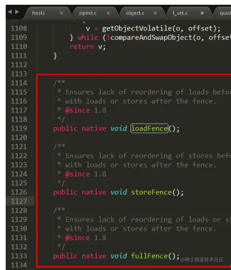Click the first @since tag on line 1117
The height and width of the screenshot is (270, 231).
tap(77, 111)
